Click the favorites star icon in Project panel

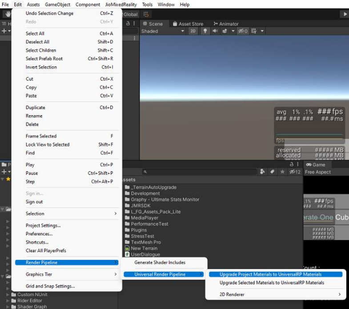click(x=282, y=172)
